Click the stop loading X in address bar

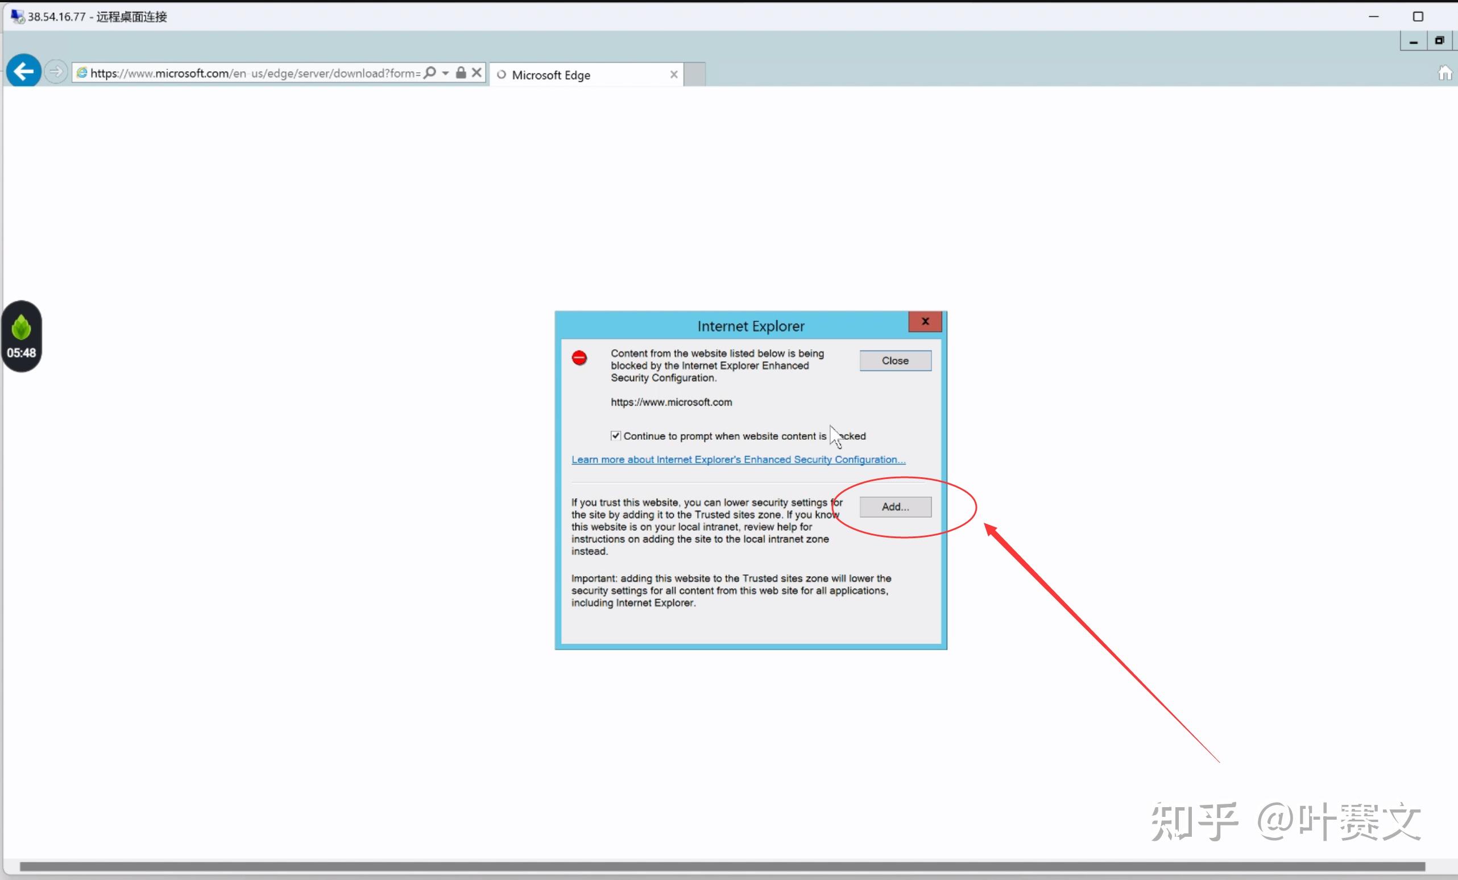click(x=477, y=72)
